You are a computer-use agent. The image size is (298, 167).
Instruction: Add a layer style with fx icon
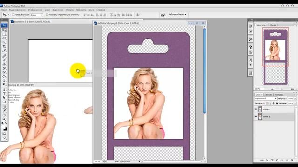tap(267, 160)
